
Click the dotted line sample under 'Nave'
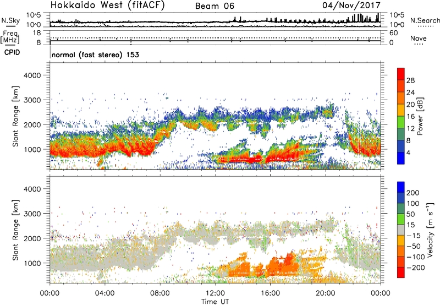419,44
